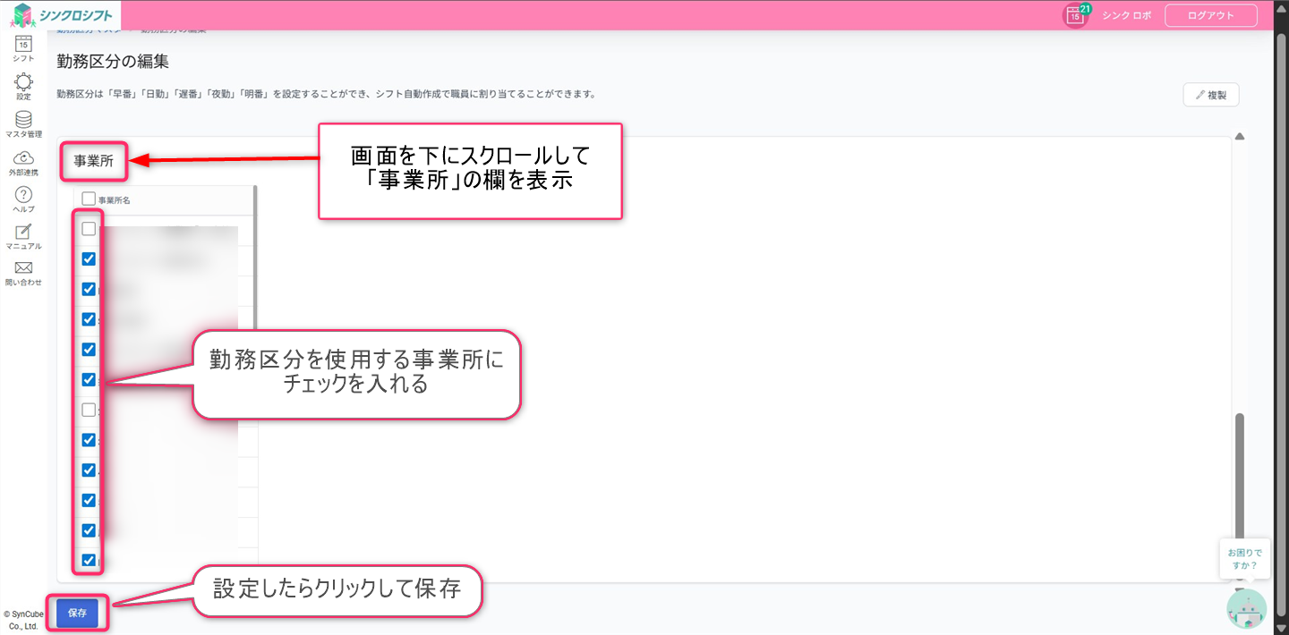Viewport: 1289px width, 635px height.
Task: Click the シンク ロボ user name
Action: tap(1126, 16)
